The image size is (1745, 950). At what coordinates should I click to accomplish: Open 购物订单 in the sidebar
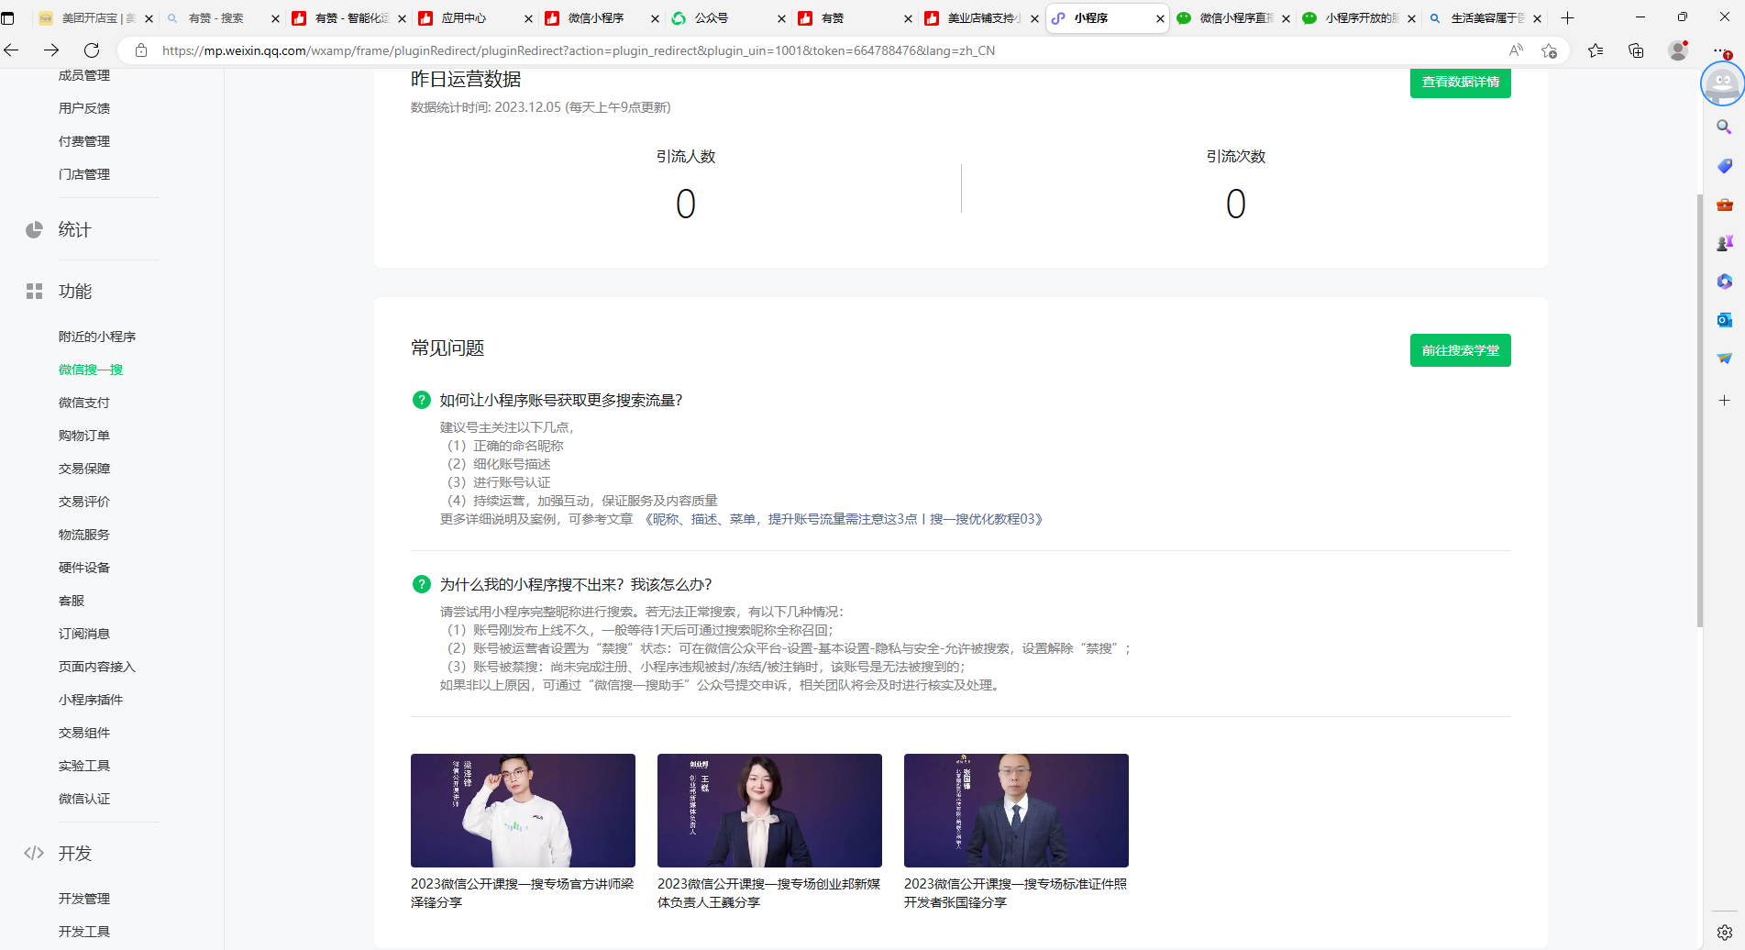(x=84, y=436)
